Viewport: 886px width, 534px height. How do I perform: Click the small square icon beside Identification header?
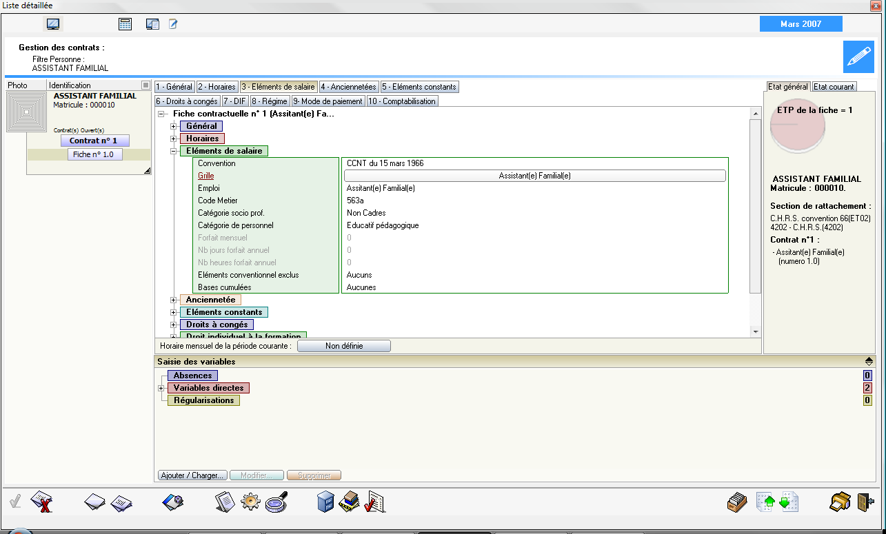(x=145, y=85)
